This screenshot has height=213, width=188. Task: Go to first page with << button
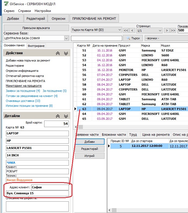pyautogui.click(x=126, y=30)
